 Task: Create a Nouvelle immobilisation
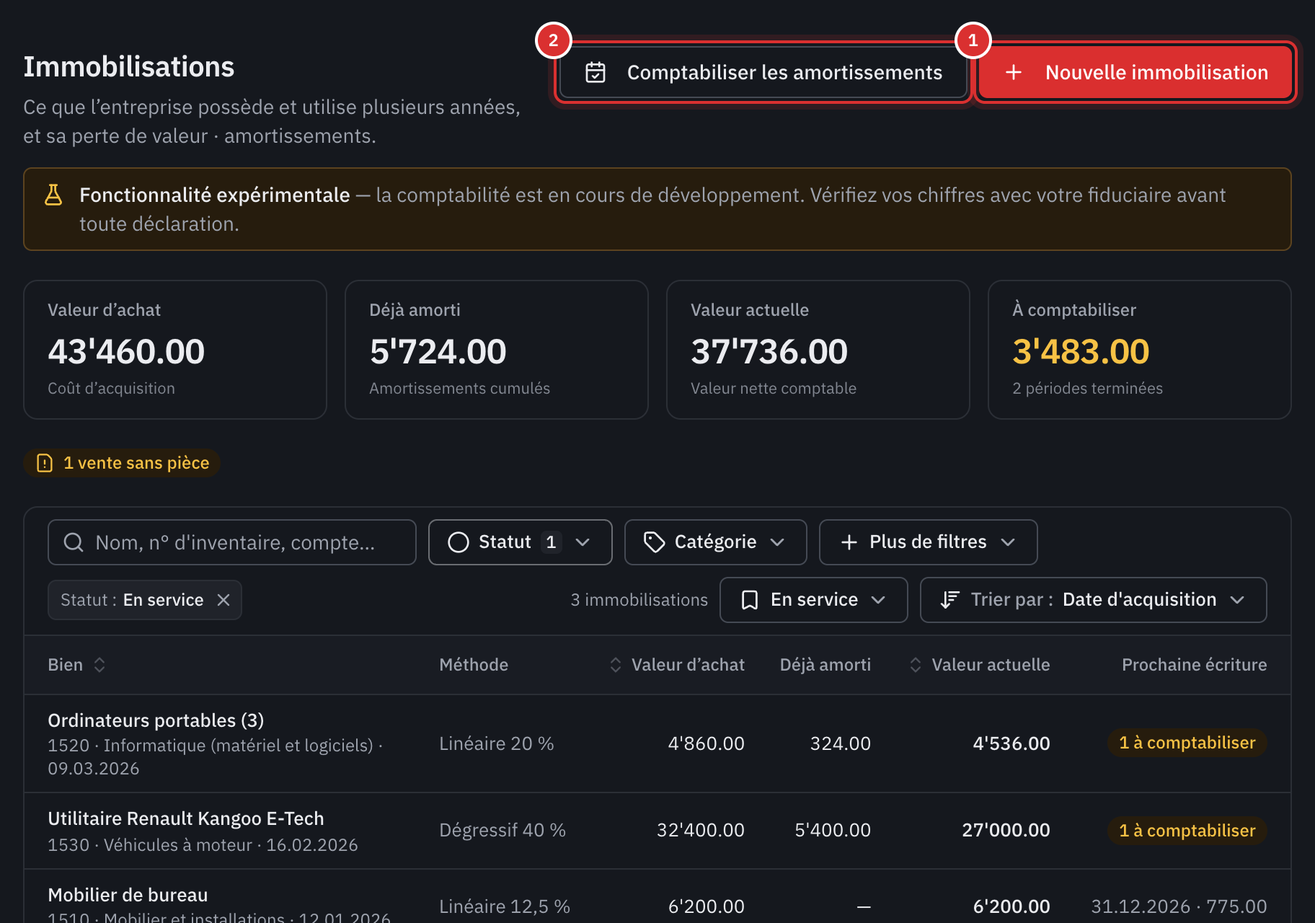(x=1135, y=72)
